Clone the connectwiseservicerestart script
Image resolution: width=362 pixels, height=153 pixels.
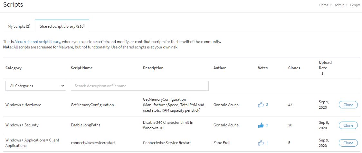coord(348,143)
